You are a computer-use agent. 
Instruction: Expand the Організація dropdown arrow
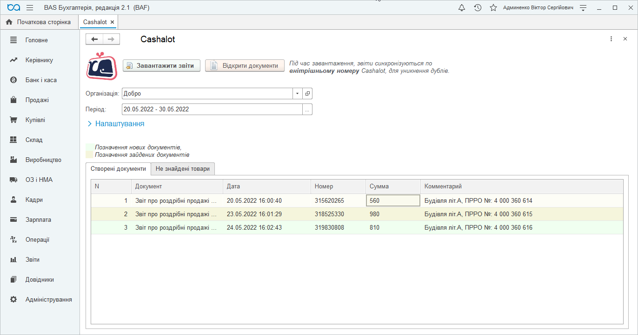pos(297,94)
